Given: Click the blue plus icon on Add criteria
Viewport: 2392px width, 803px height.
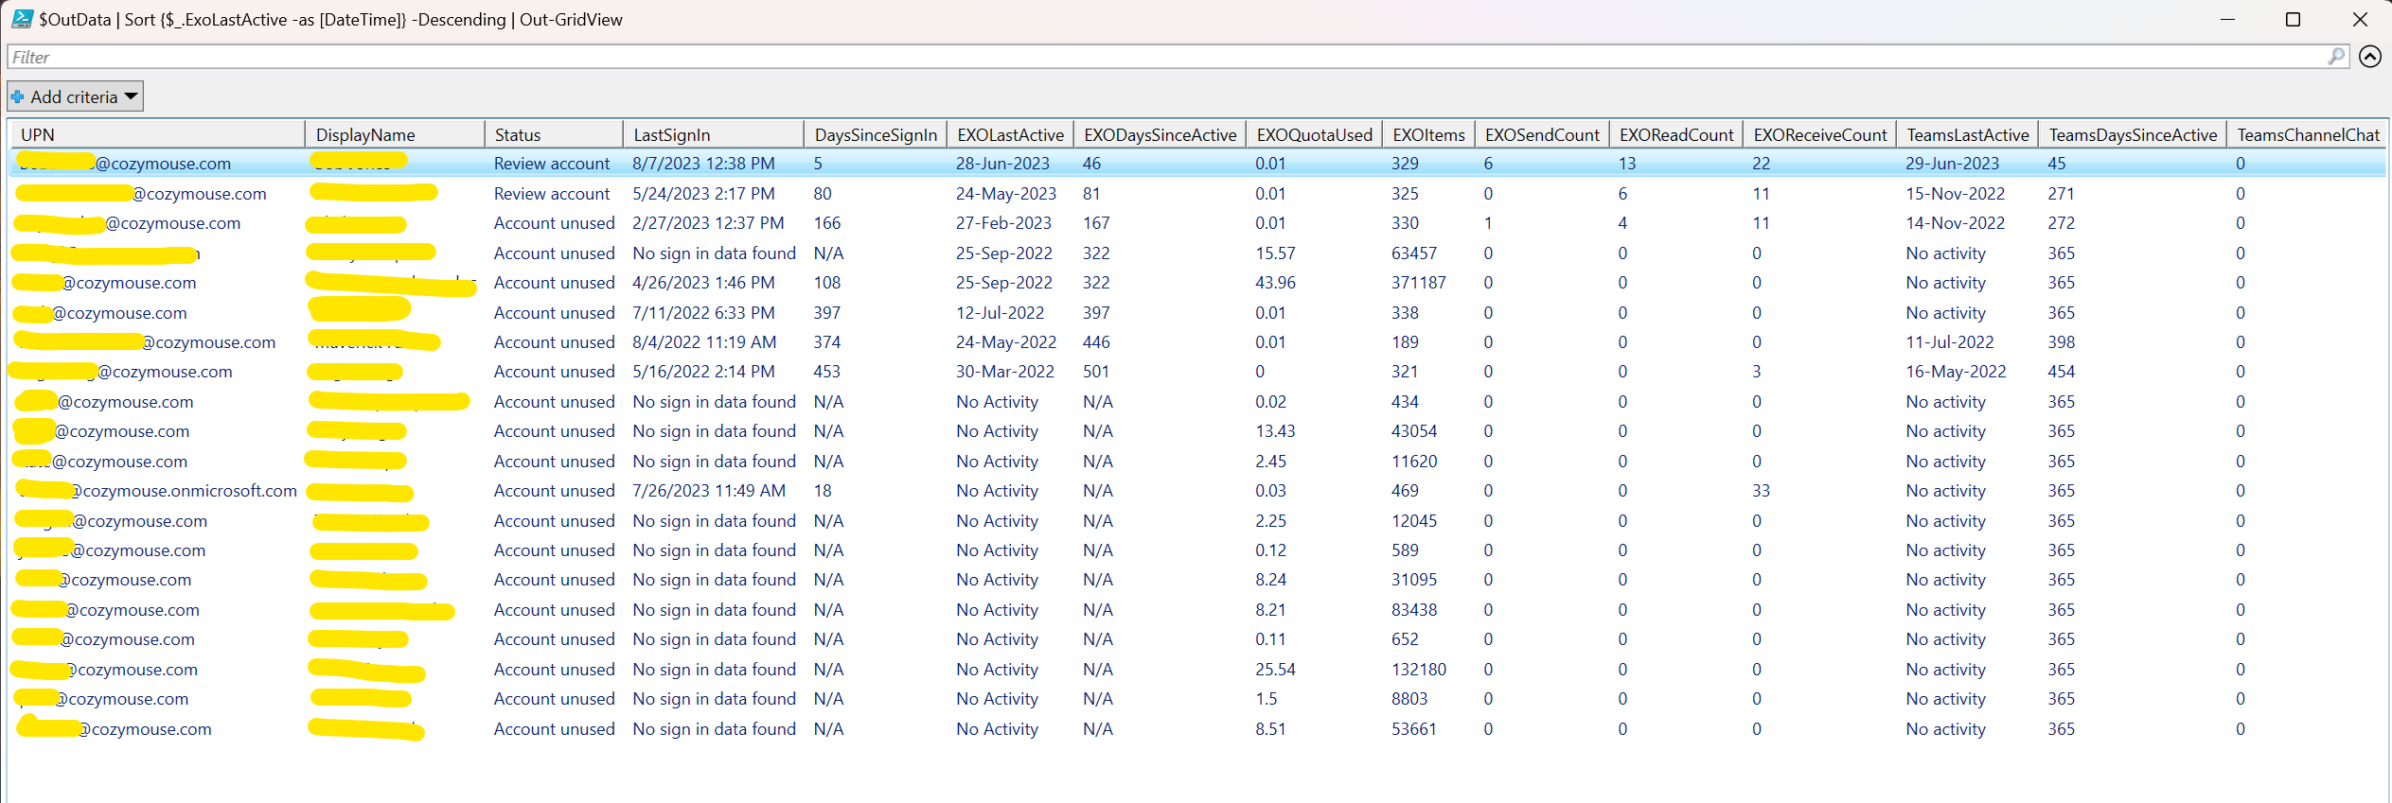Looking at the screenshot, I should click(x=17, y=96).
